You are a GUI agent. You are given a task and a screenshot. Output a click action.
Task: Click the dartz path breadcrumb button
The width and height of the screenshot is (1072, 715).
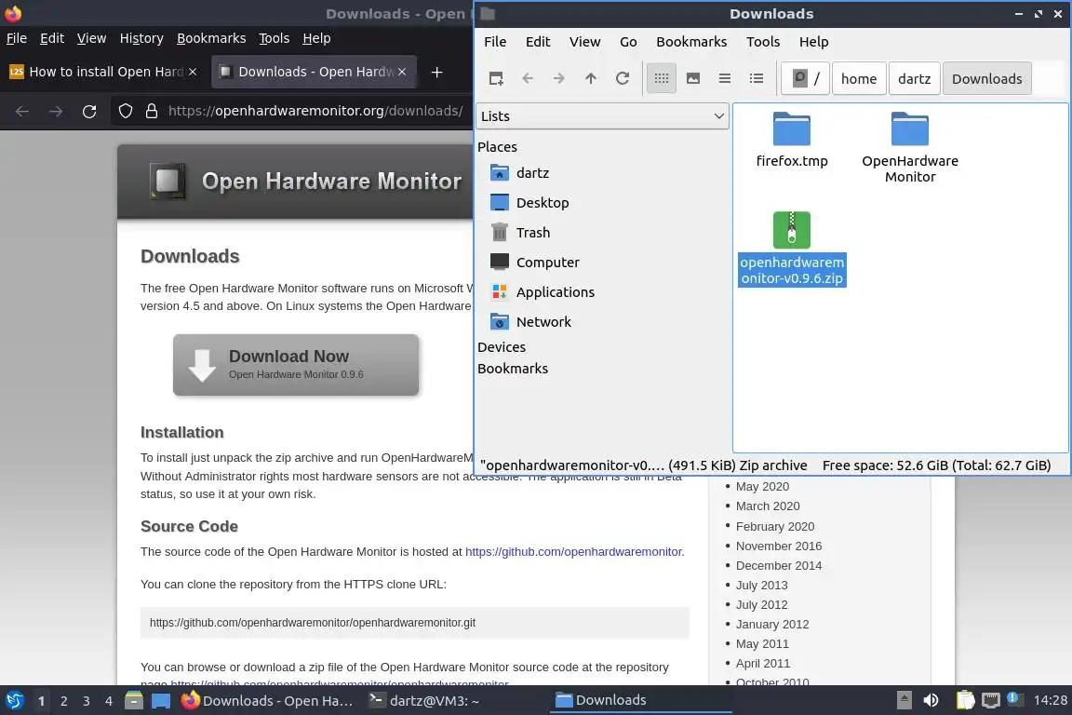click(914, 79)
